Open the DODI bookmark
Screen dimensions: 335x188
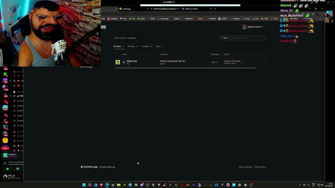(265, 19)
